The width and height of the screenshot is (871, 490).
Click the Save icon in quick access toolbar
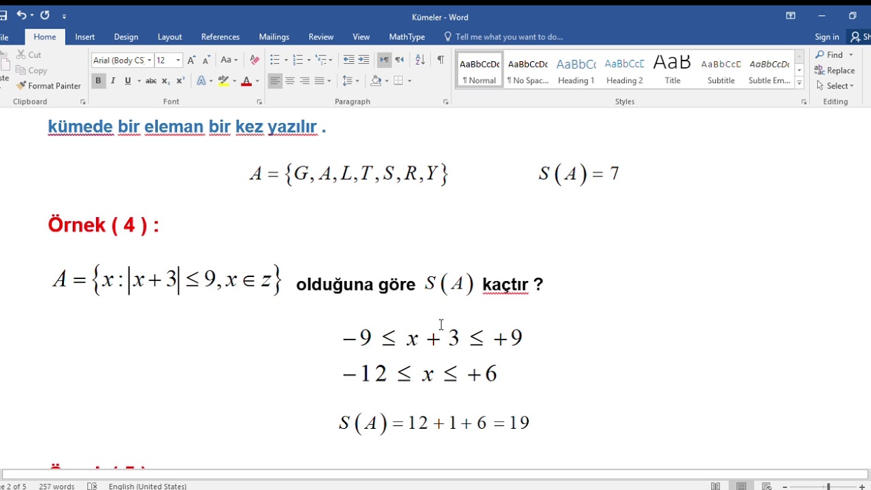coord(3,15)
